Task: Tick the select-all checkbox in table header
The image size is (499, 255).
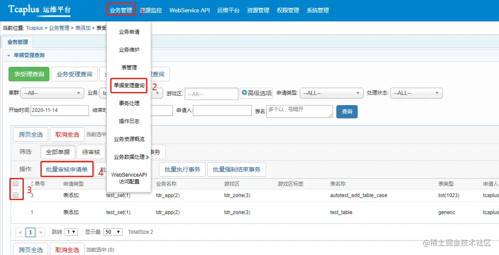Action: click(16, 183)
